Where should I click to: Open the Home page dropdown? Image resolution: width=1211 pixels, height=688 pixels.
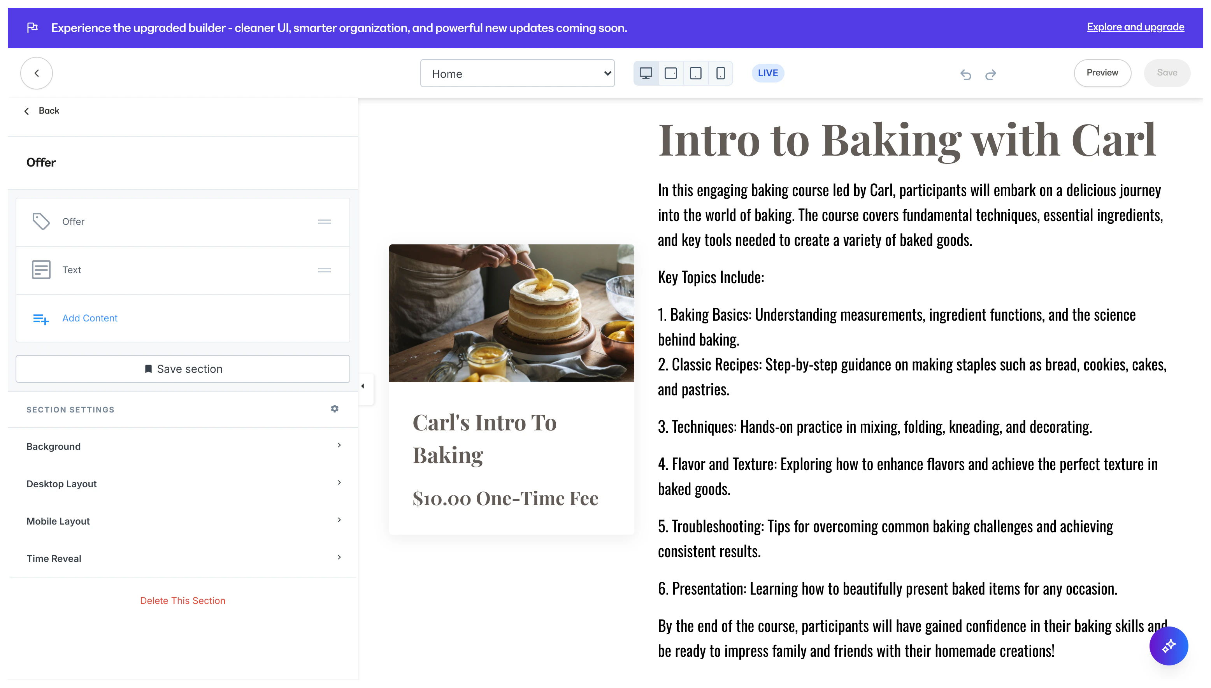click(517, 73)
